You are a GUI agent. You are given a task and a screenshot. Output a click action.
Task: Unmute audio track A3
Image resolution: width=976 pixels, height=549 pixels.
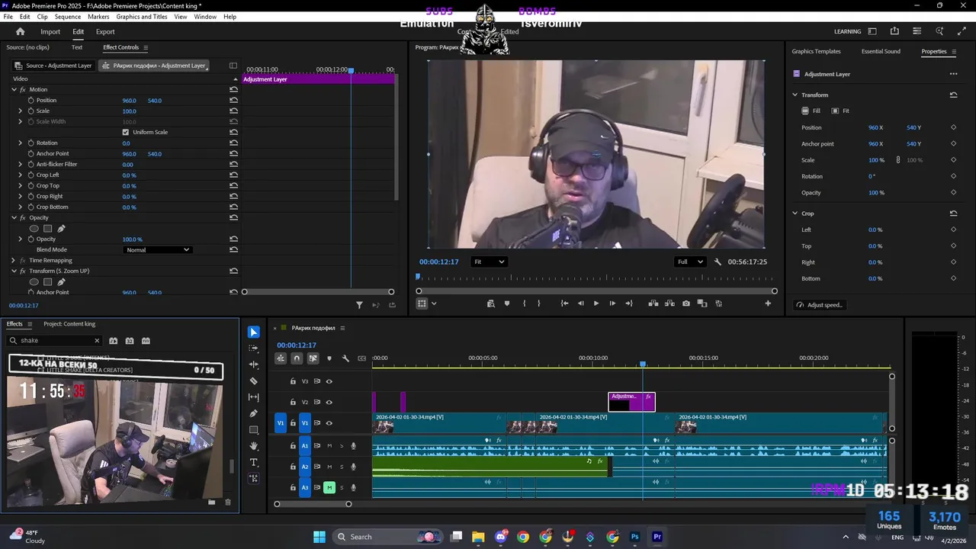tap(329, 487)
